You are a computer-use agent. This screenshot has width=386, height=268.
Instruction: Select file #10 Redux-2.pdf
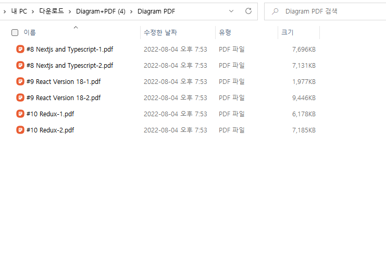coord(50,130)
